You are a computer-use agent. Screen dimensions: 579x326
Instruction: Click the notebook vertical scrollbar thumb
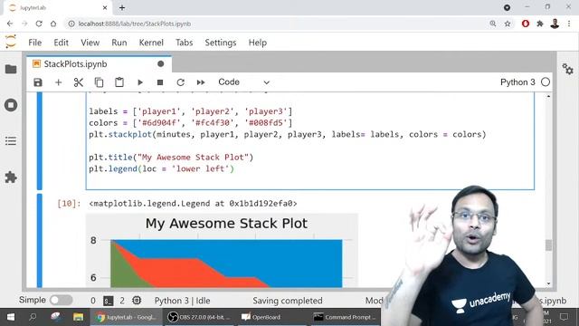(x=548, y=245)
